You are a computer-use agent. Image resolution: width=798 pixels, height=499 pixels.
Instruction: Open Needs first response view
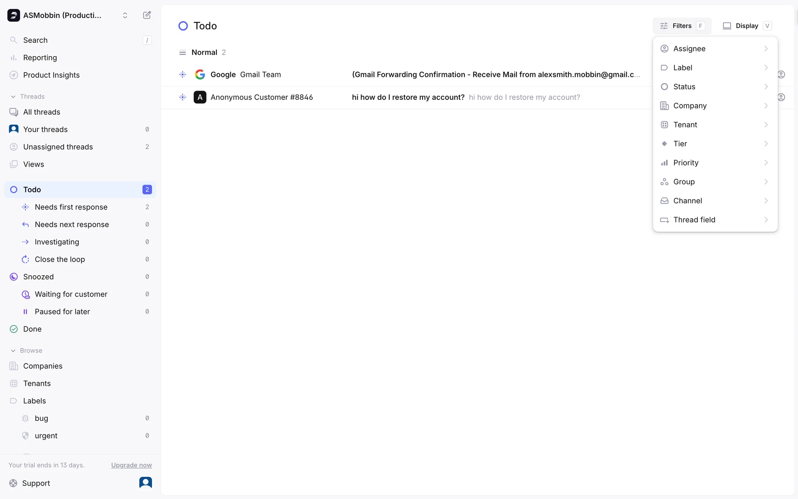tap(71, 207)
